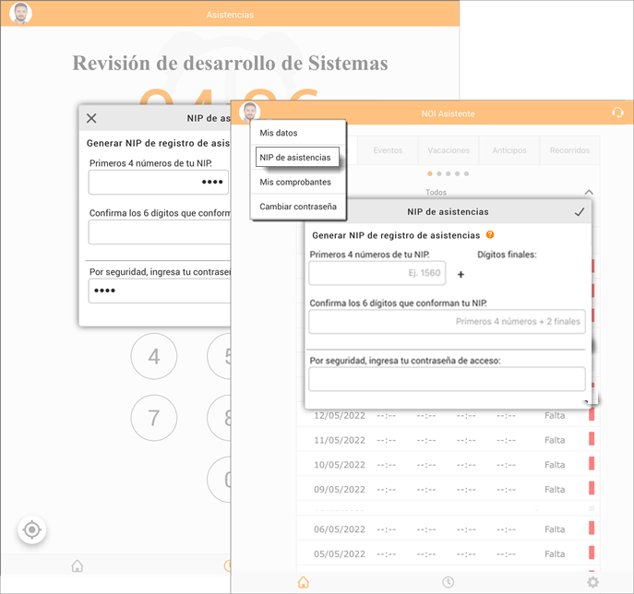The width and height of the screenshot is (634, 594).
Task: Select Cambiar contraseña option
Action: tap(297, 207)
